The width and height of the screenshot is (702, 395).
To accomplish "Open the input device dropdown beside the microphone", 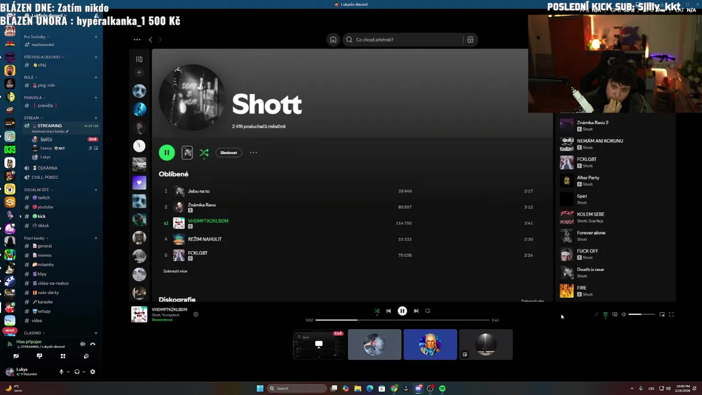I will (68, 372).
